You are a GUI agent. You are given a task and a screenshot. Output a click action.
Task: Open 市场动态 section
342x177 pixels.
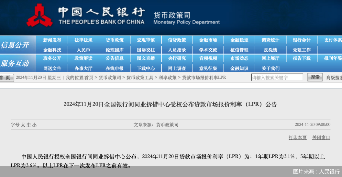click(x=239, y=58)
